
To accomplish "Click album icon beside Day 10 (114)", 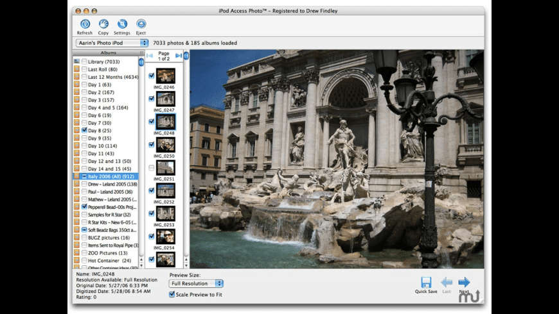I will tap(76, 145).
